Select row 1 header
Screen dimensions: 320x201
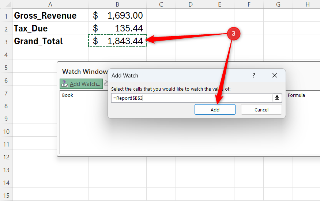[x=6, y=16]
